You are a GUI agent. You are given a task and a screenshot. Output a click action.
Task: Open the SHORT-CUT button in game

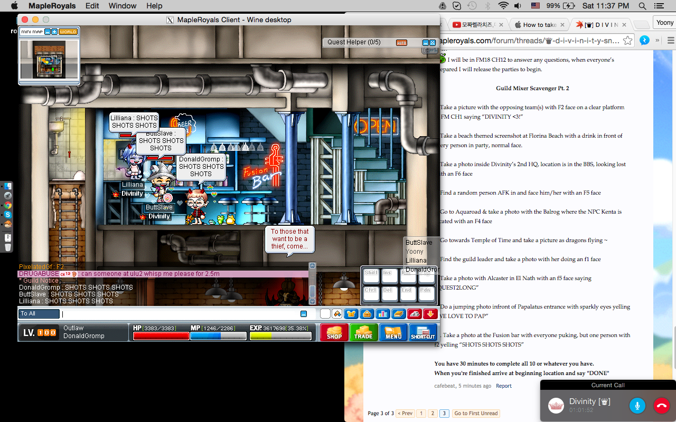[x=422, y=332]
